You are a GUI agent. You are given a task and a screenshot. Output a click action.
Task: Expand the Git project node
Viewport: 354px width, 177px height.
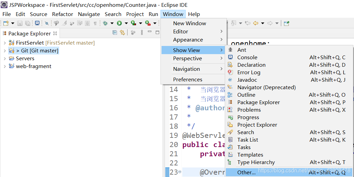5,51
